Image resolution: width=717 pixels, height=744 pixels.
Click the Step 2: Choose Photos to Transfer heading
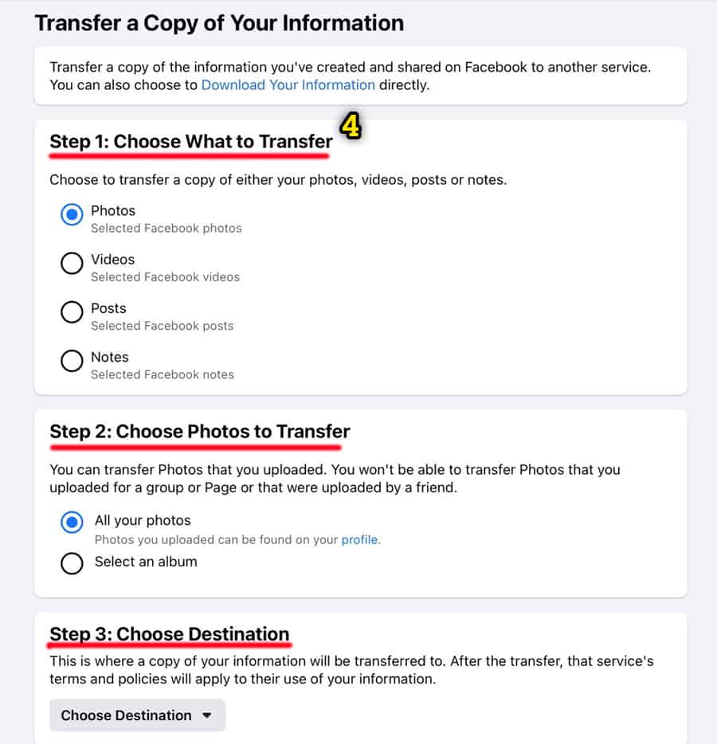[x=199, y=432]
